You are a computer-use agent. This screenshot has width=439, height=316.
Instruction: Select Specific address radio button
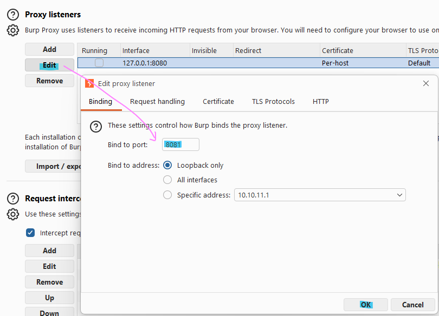pos(167,195)
